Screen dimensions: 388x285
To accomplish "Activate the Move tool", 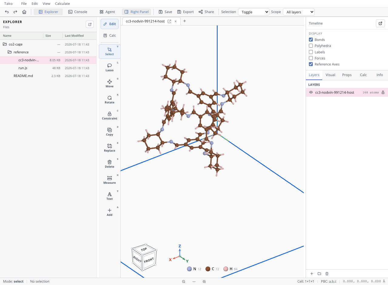I will [x=109, y=83].
